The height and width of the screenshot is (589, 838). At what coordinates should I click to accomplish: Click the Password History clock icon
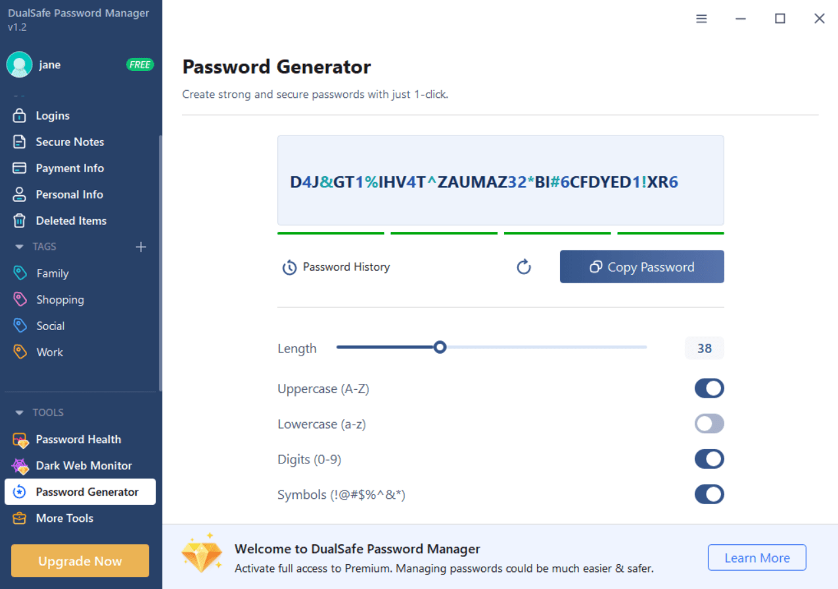pyautogui.click(x=289, y=268)
